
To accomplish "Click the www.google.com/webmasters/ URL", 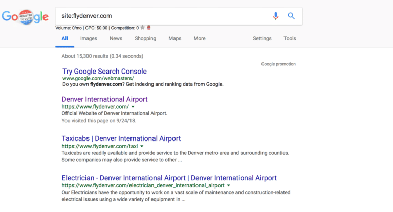I will point(98,78).
